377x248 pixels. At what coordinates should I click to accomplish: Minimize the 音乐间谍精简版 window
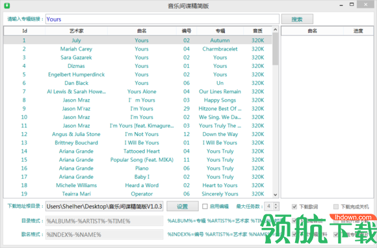[x=341, y=5]
